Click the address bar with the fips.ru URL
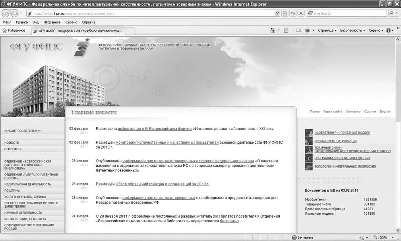Viewport: 401px width, 241px height. [150, 13]
